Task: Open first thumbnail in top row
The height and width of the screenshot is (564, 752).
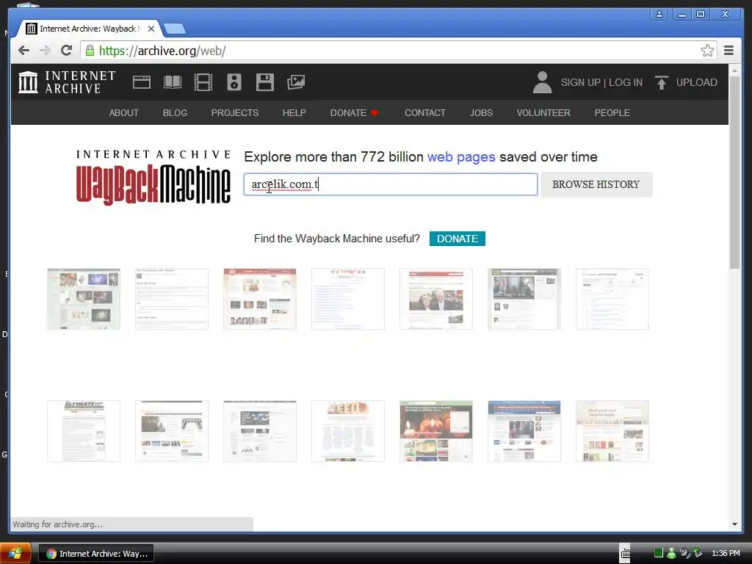Action: tap(84, 299)
